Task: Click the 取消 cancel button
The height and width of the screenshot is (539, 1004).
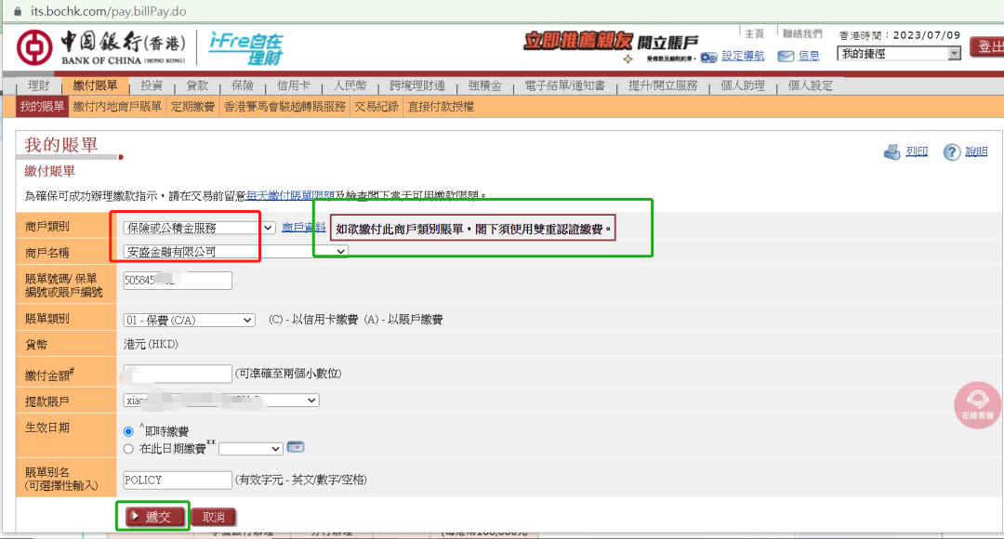Action: pyautogui.click(x=213, y=517)
